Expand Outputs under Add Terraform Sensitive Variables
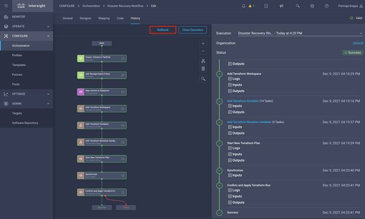365x219 pixels. pyautogui.click(x=236, y=133)
